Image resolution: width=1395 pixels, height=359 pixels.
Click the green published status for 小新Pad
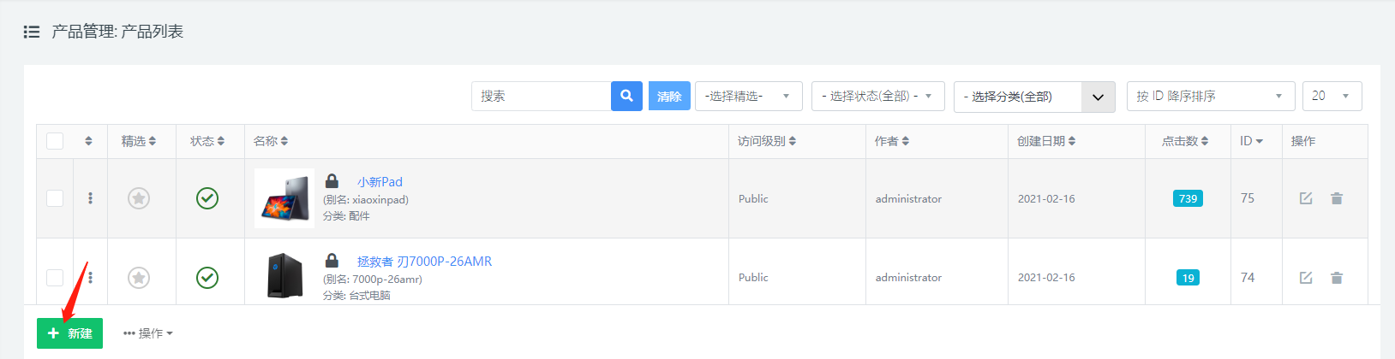click(x=207, y=198)
